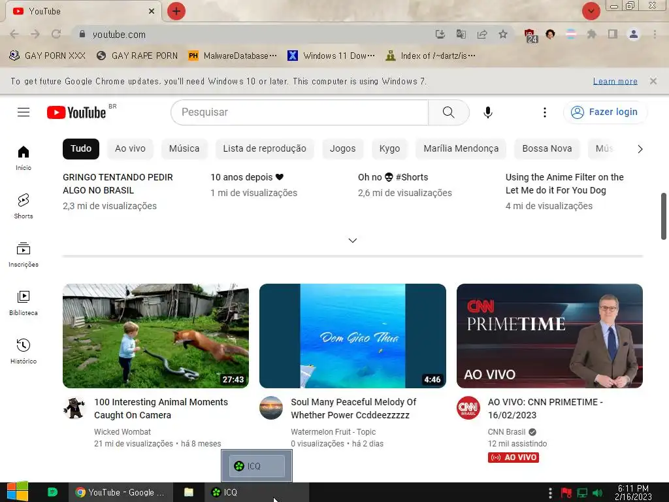669x502 pixels.
Task: Click Watermelon Fruit channel avatar
Action: (271, 408)
